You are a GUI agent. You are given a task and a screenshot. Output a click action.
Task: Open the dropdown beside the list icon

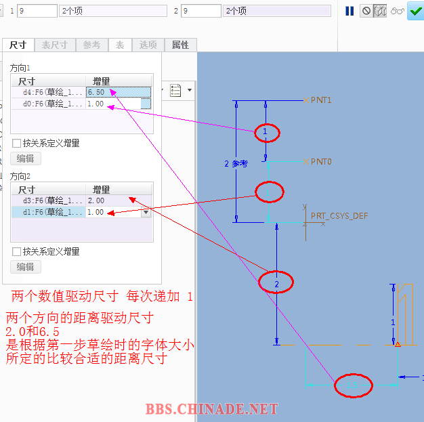click(x=190, y=90)
